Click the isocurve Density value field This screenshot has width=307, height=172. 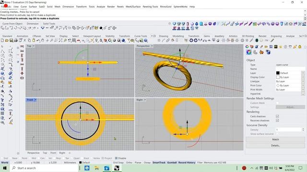click(x=289, y=129)
